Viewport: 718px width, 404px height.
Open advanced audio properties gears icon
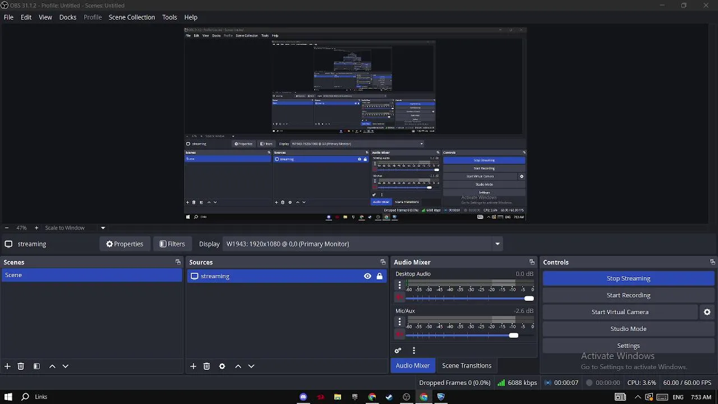pyautogui.click(x=398, y=351)
